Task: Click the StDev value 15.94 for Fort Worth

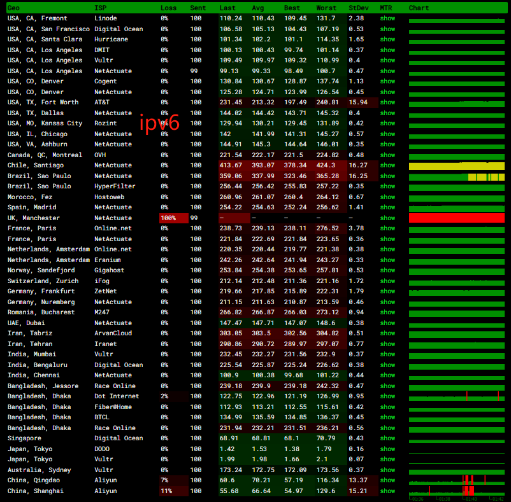Action: [358, 102]
